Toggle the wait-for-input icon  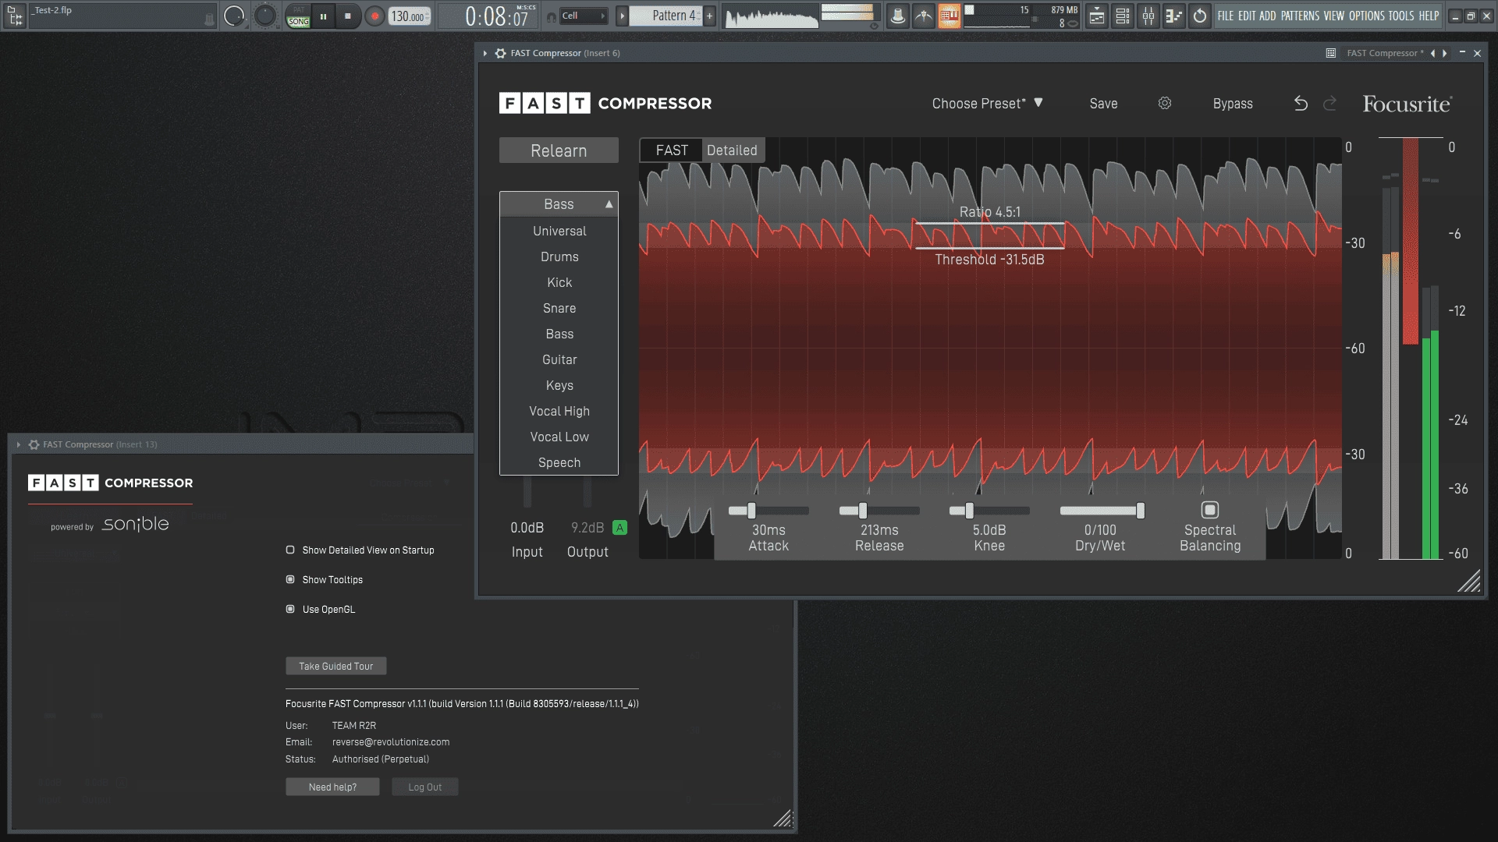point(923,16)
